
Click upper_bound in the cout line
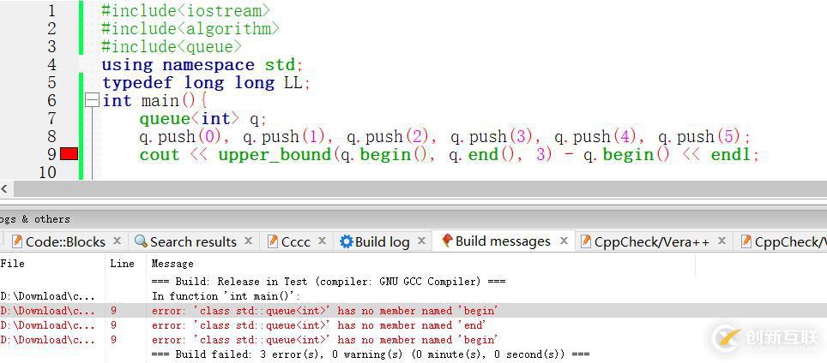click(x=275, y=154)
